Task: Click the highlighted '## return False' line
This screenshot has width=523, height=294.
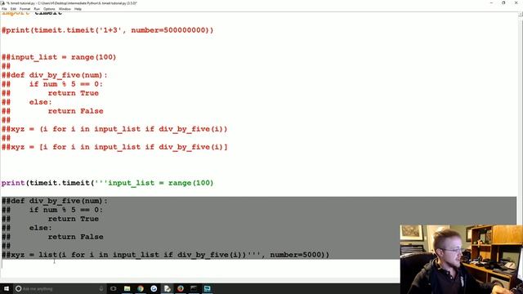Action: pos(52,237)
